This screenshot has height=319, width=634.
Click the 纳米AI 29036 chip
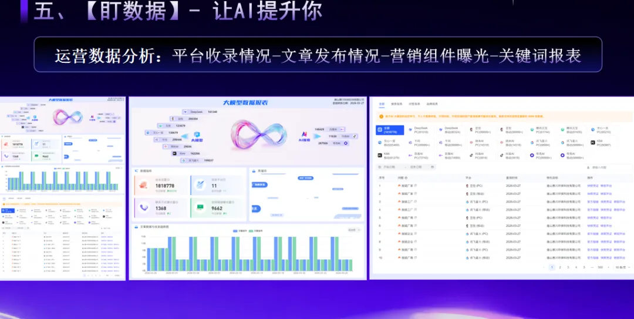178,146
